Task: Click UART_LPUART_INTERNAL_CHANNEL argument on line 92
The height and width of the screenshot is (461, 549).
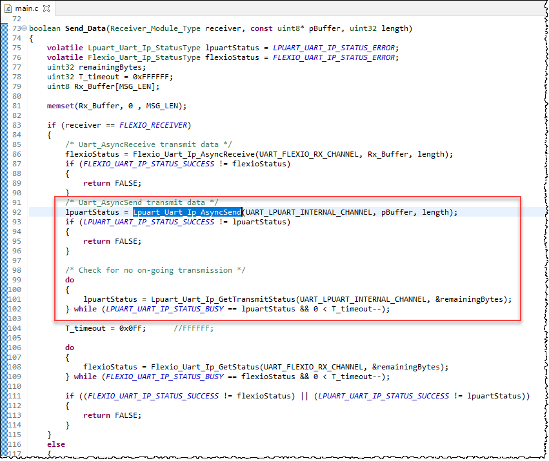Action: pos(308,212)
